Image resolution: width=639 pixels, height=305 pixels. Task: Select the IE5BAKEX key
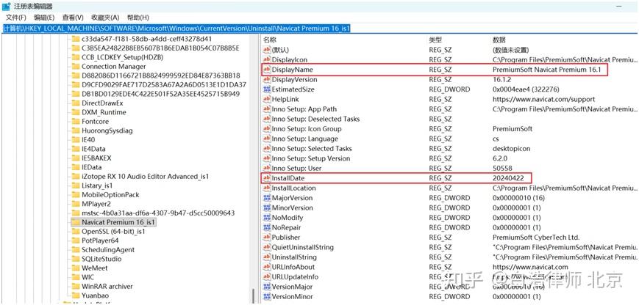(x=96, y=158)
